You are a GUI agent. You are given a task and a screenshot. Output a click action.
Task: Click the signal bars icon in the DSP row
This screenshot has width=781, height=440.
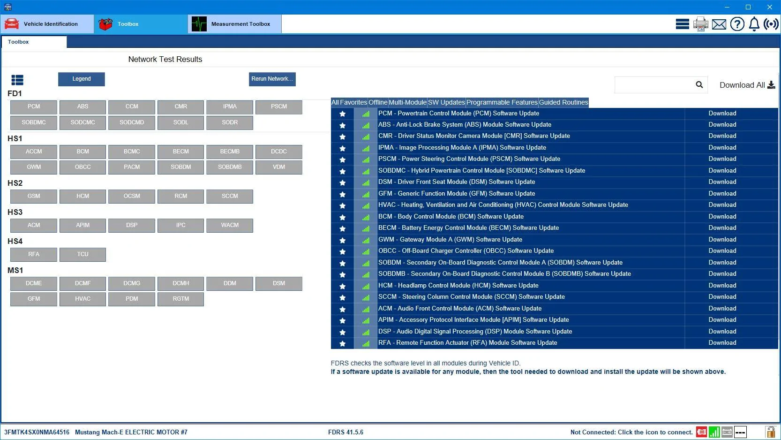click(x=366, y=332)
